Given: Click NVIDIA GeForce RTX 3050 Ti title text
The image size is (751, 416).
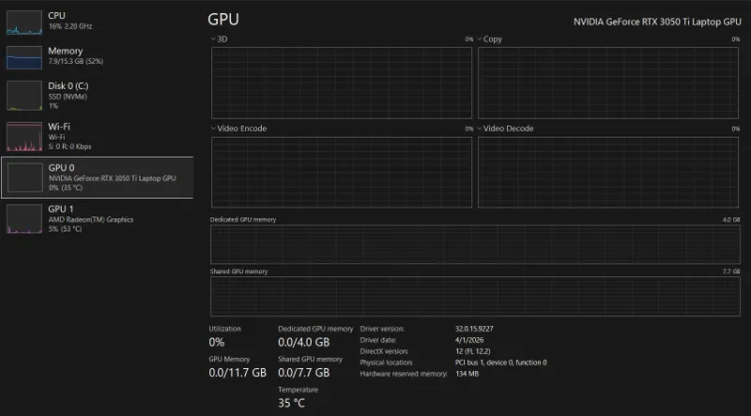Looking at the screenshot, I should 657,22.
